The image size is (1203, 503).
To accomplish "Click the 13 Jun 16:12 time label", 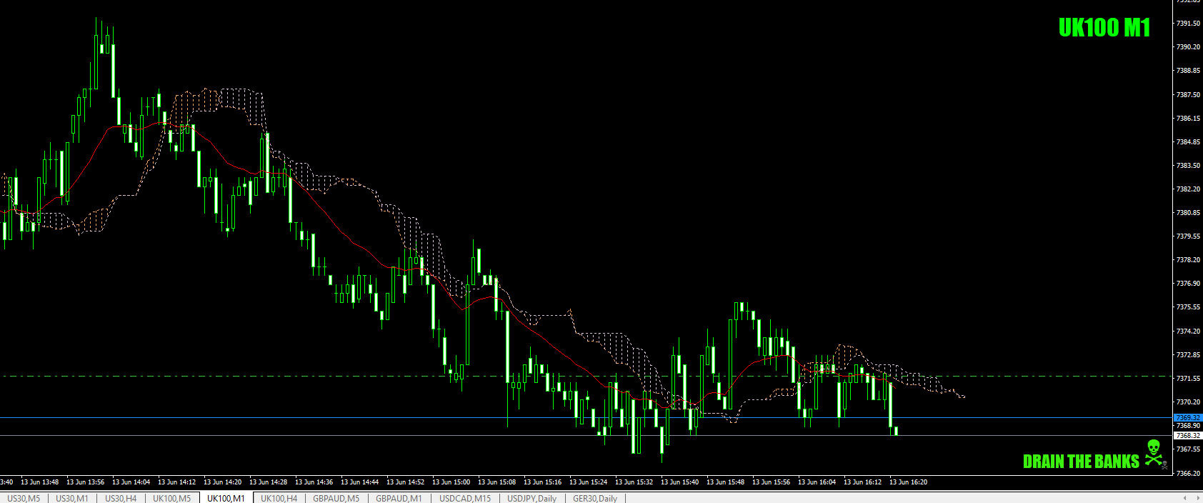I will pos(863,482).
